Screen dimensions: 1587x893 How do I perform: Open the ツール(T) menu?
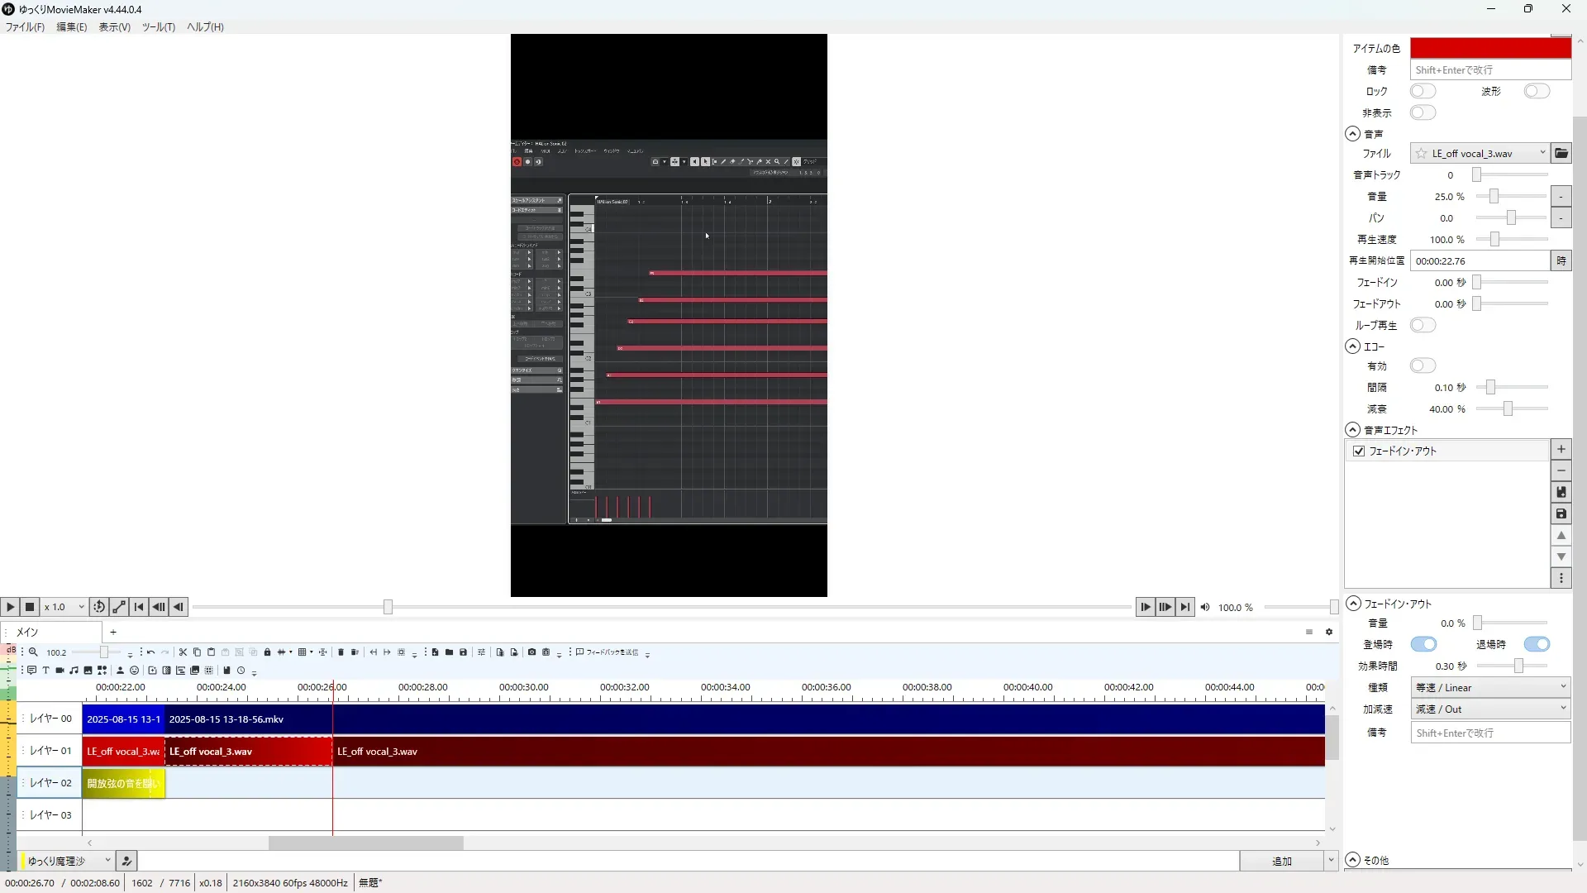click(x=158, y=26)
